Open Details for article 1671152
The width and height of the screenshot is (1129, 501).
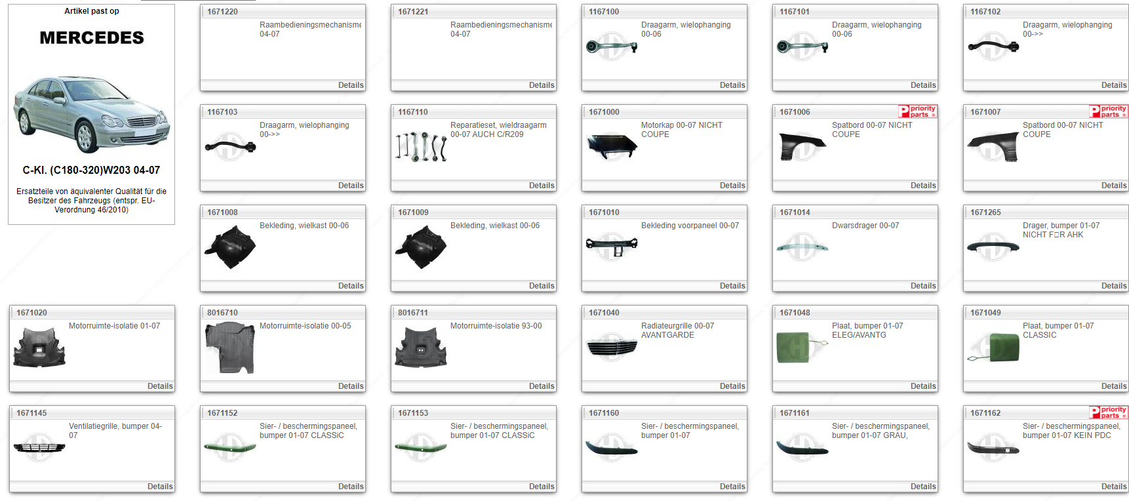pyautogui.click(x=351, y=487)
